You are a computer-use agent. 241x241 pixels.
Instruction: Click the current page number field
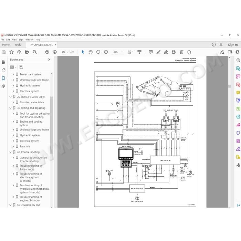tap(63, 52)
